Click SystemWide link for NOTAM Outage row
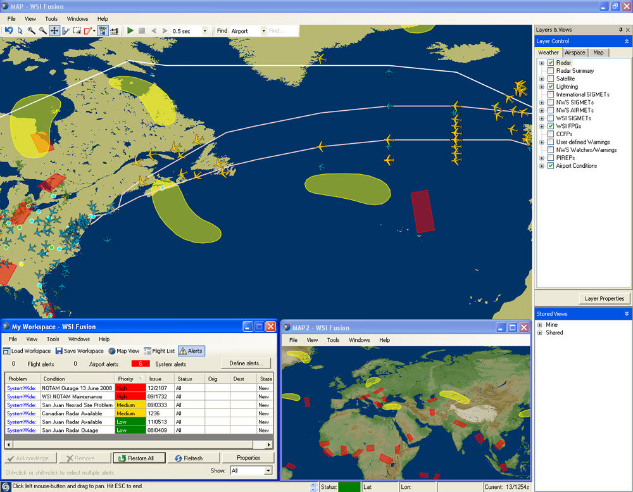The width and height of the screenshot is (633, 492). click(22, 388)
